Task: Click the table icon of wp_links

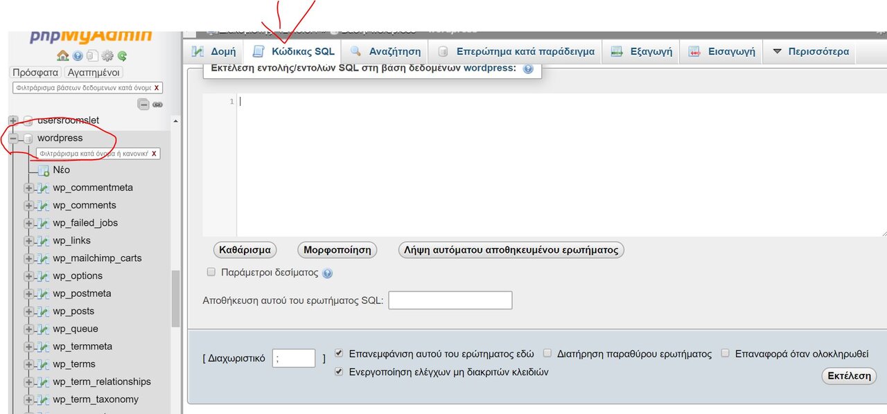Action: (44, 241)
